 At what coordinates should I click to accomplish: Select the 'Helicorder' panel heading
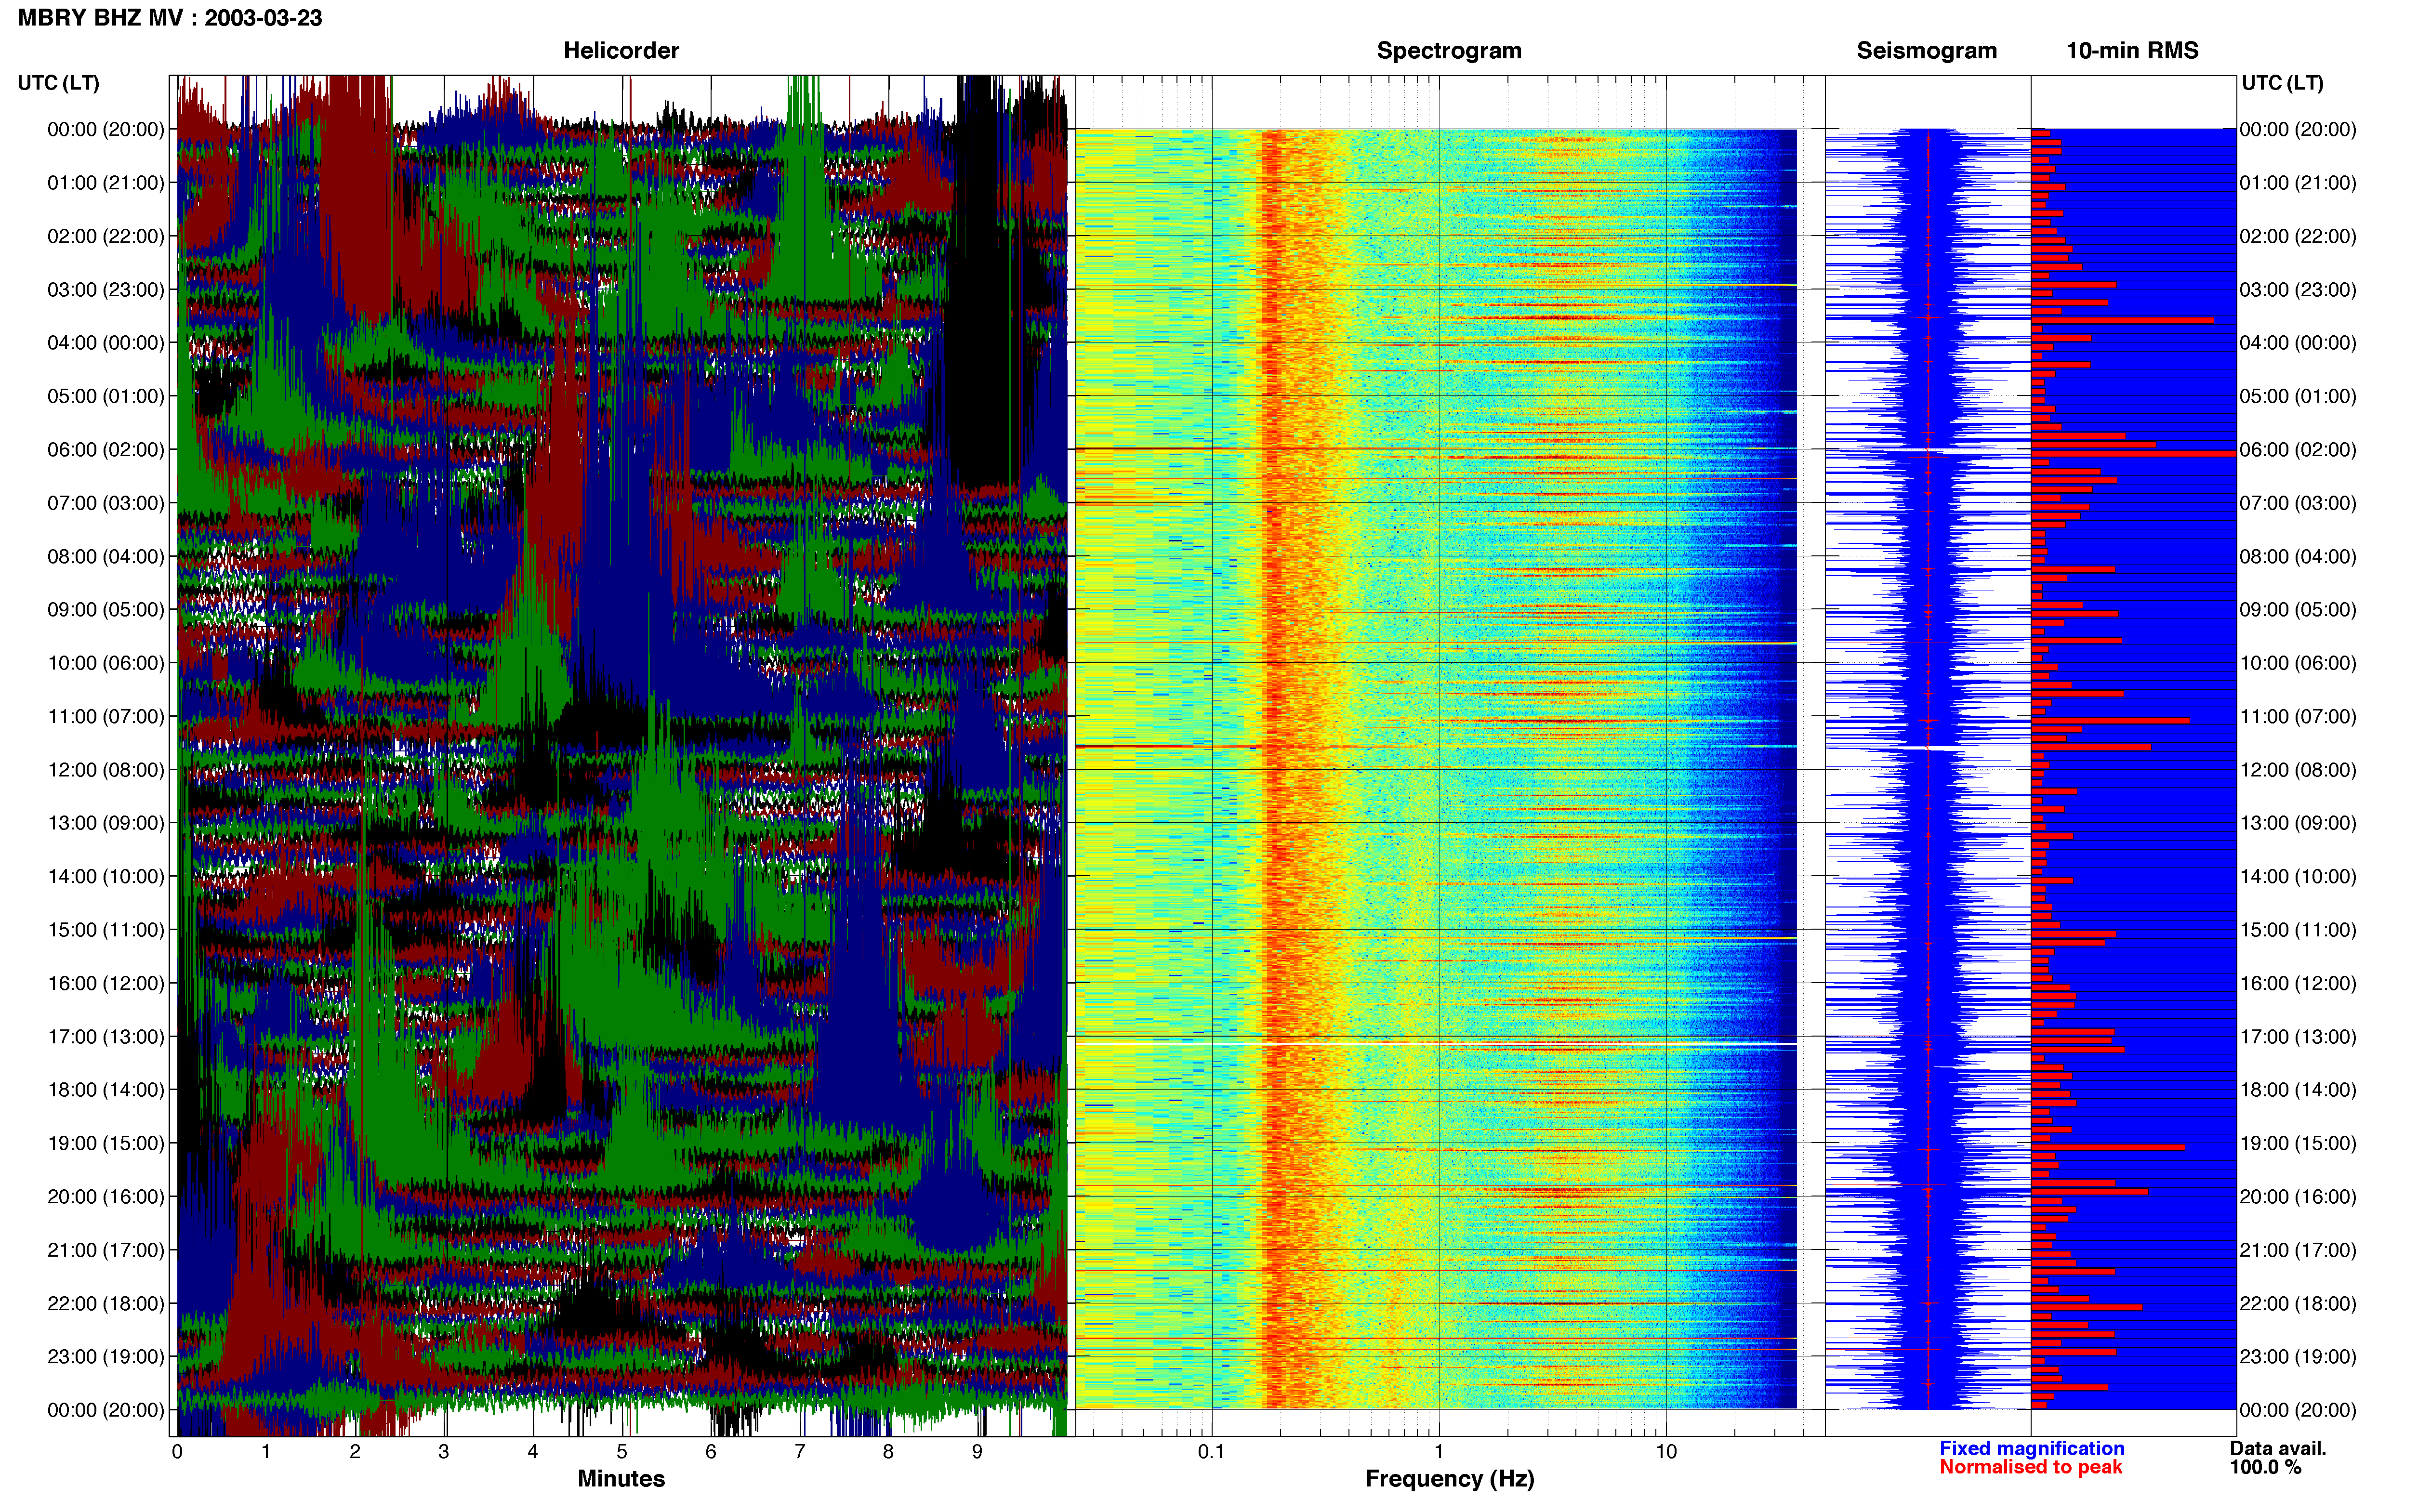tap(621, 51)
